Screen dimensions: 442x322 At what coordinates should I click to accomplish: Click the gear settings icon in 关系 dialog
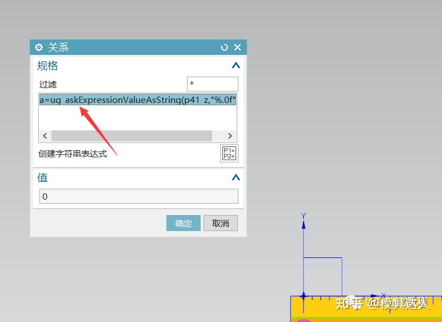coord(39,47)
